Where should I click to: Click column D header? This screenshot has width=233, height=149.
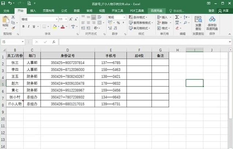(68, 50)
